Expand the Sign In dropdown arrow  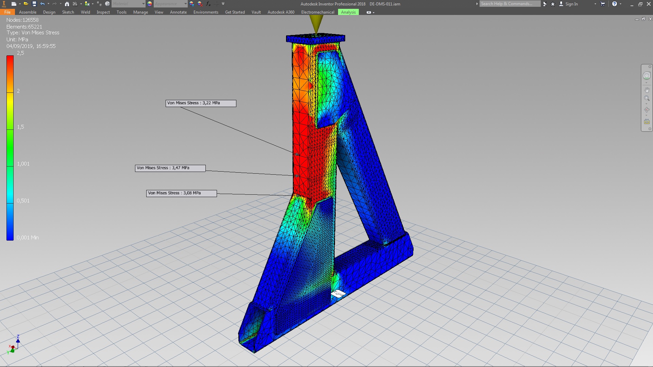tap(595, 4)
